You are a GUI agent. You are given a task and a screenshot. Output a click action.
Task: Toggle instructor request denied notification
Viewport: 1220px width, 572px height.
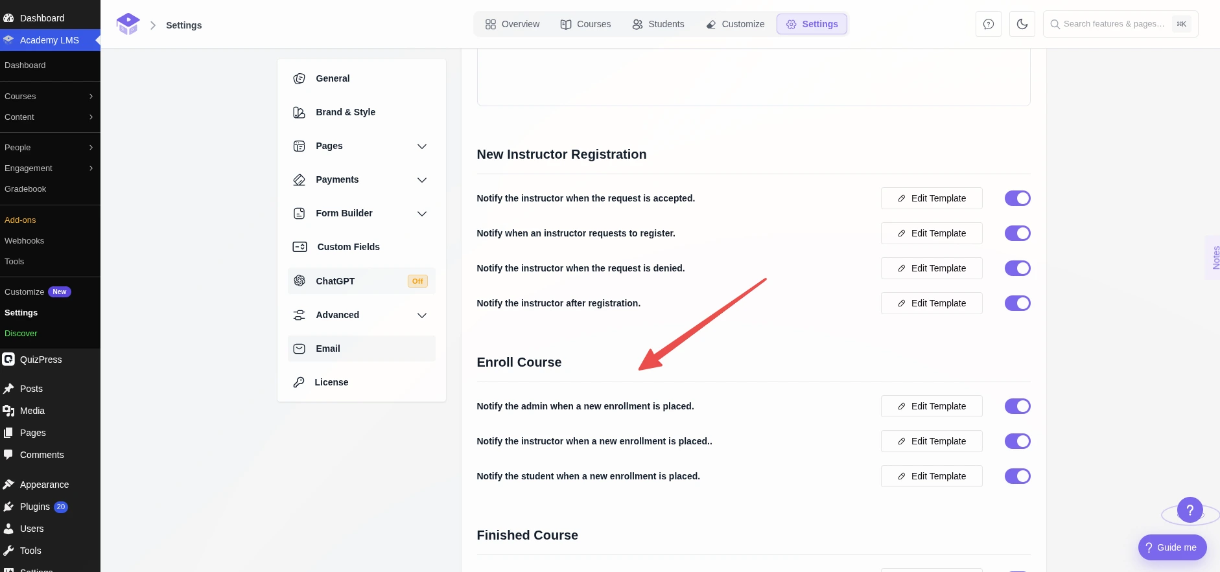click(1018, 268)
